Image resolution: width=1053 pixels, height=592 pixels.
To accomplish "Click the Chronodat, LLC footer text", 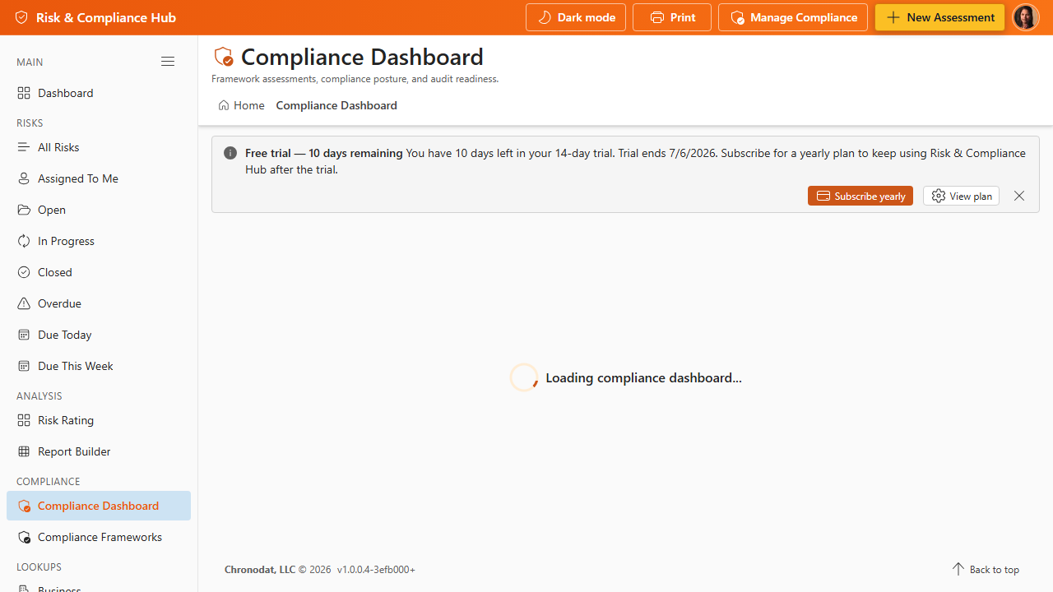I will (260, 569).
